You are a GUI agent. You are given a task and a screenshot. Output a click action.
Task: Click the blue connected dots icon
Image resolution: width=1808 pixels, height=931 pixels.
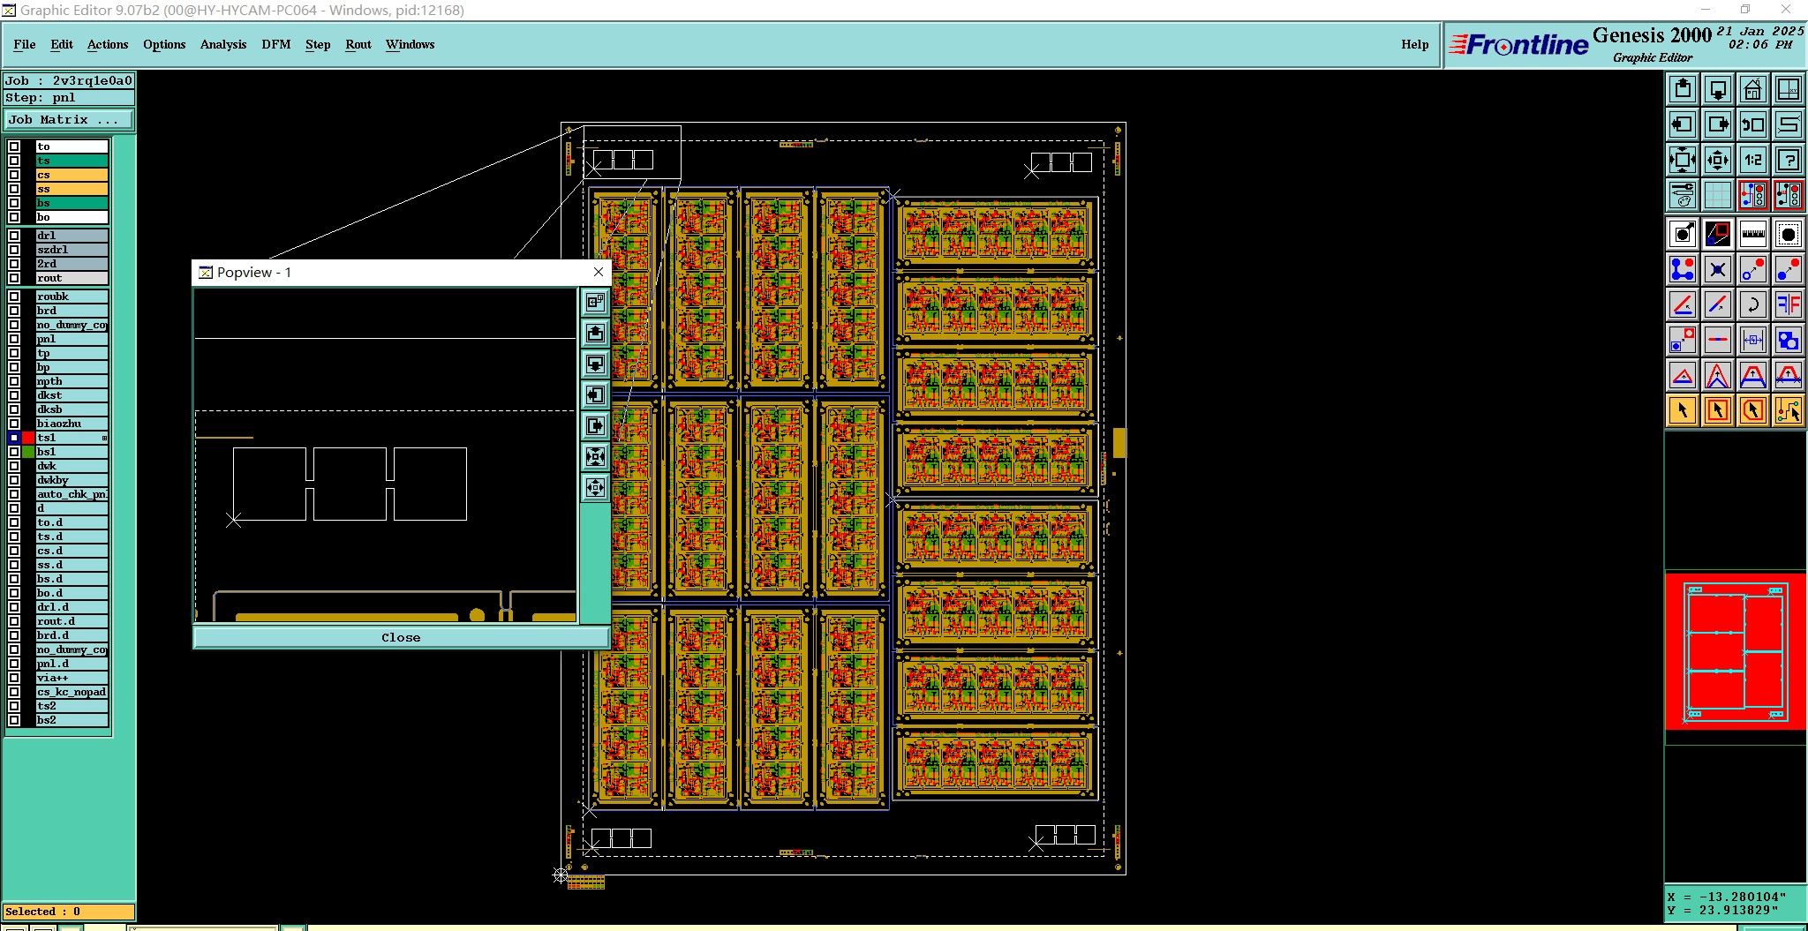[x=1683, y=269]
